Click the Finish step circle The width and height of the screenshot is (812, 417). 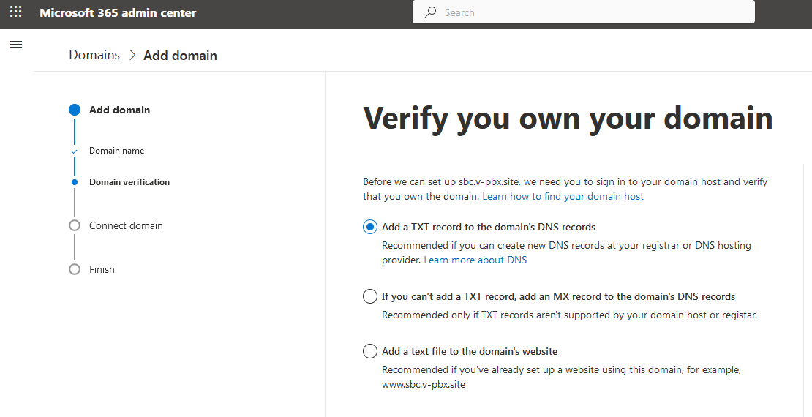tap(75, 269)
